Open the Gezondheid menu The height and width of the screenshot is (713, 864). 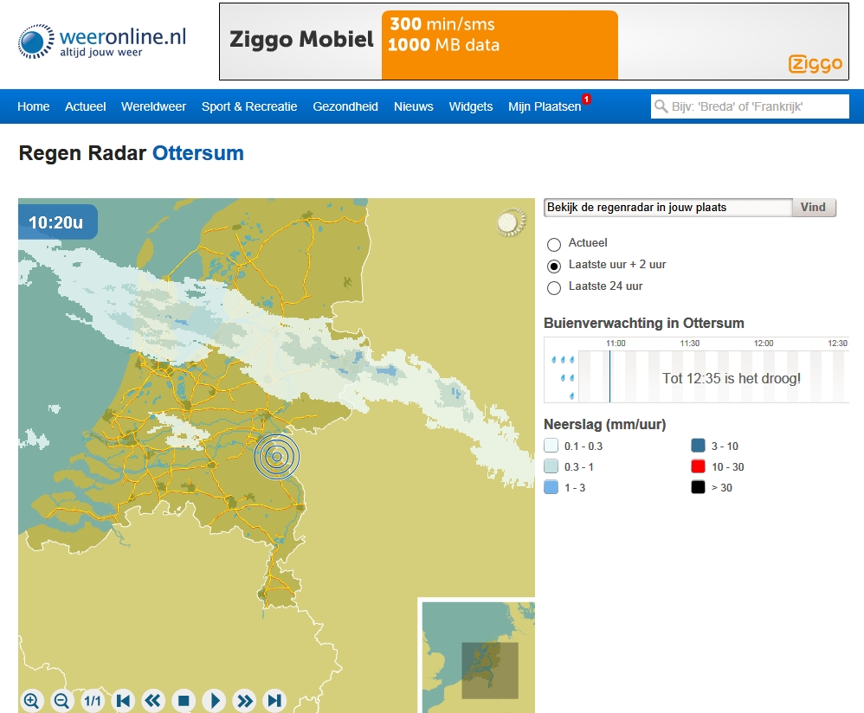point(345,106)
